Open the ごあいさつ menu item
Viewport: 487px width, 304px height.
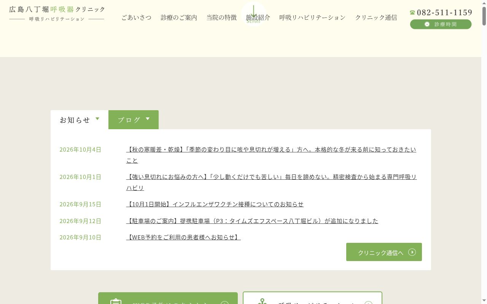(x=136, y=17)
